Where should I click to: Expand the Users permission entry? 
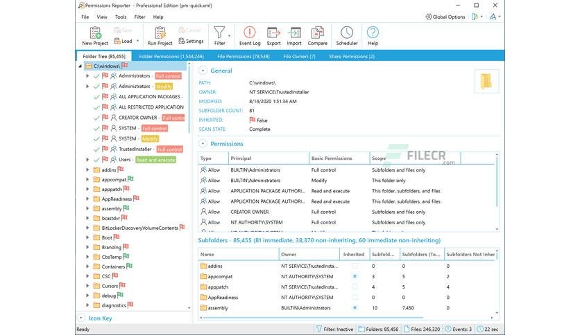pyautogui.click(x=87, y=159)
